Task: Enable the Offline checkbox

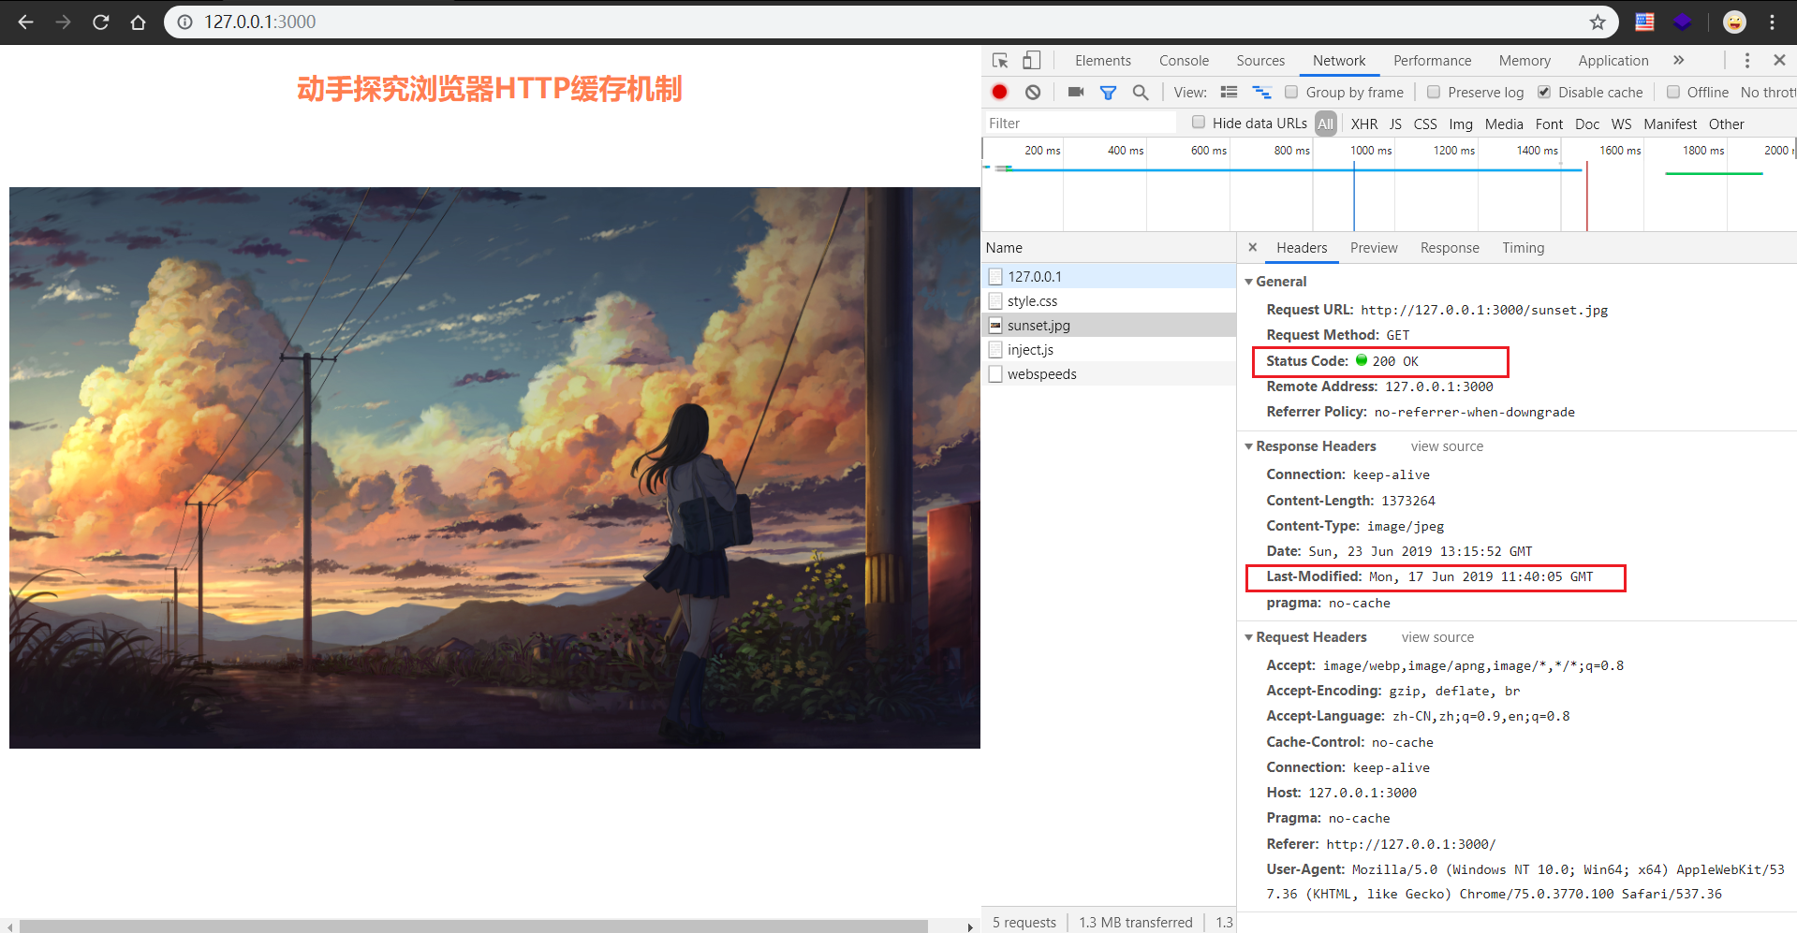Action: click(x=1673, y=92)
